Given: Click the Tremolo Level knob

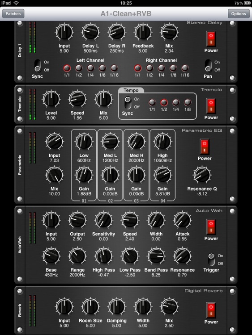Looking at the screenshot, I should [51, 99].
